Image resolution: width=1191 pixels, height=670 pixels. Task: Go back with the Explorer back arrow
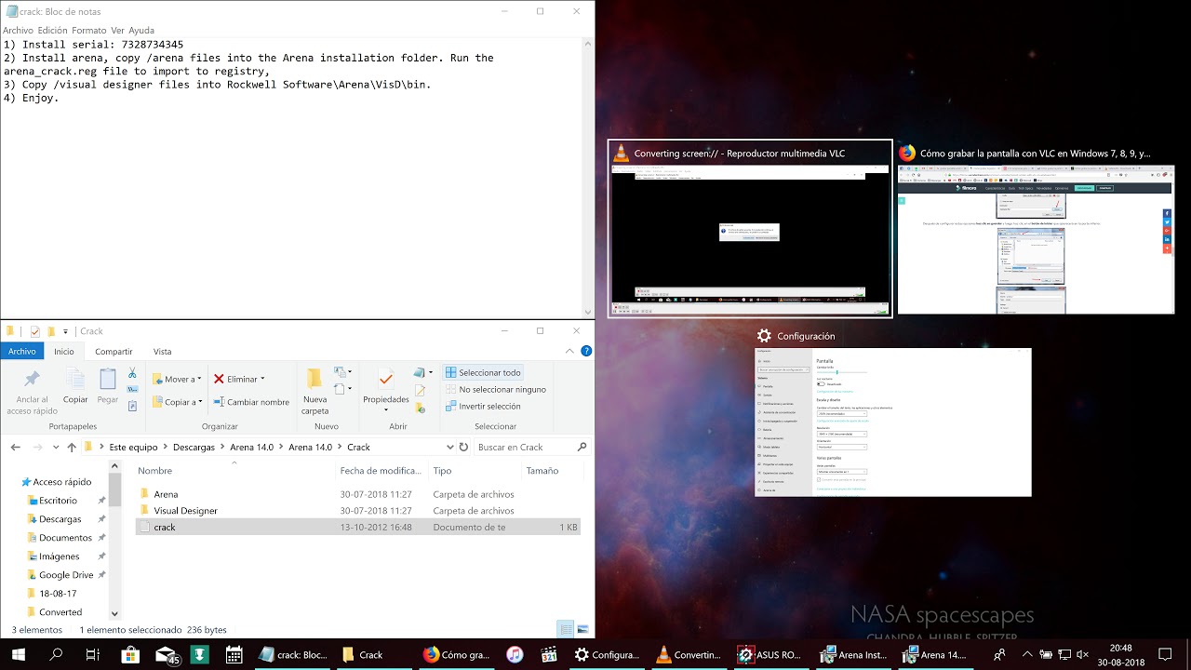pyautogui.click(x=15, y=448)
